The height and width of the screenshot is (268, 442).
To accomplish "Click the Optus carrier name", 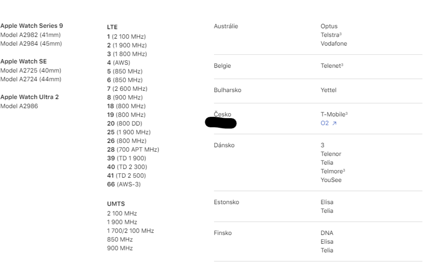I will click(x=329, y=26).
